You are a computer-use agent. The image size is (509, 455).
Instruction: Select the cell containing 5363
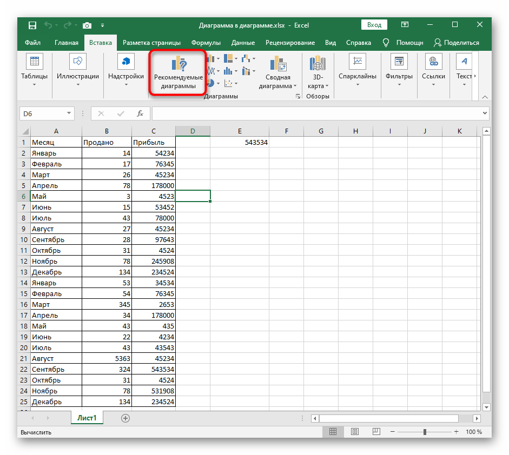(x=107, y=358)
